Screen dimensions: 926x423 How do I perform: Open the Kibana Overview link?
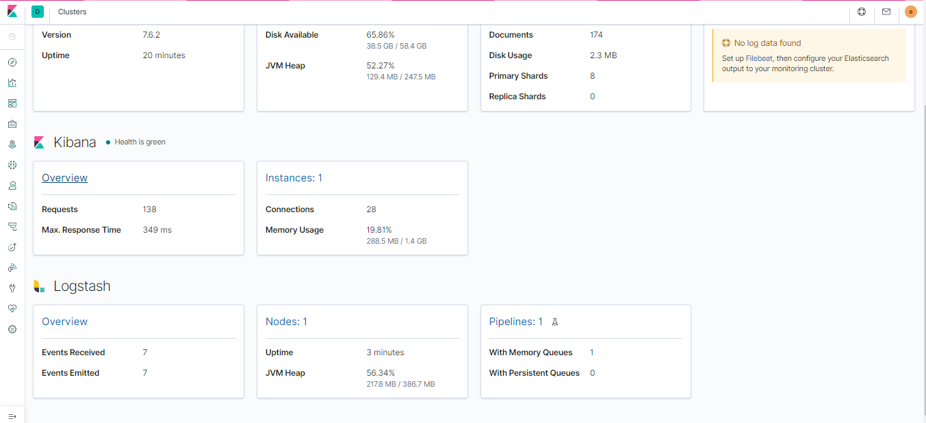pos(65,178)
